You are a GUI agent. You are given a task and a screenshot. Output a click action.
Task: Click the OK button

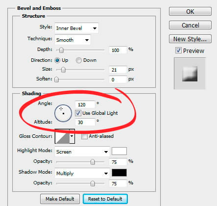tap(190, 11)
